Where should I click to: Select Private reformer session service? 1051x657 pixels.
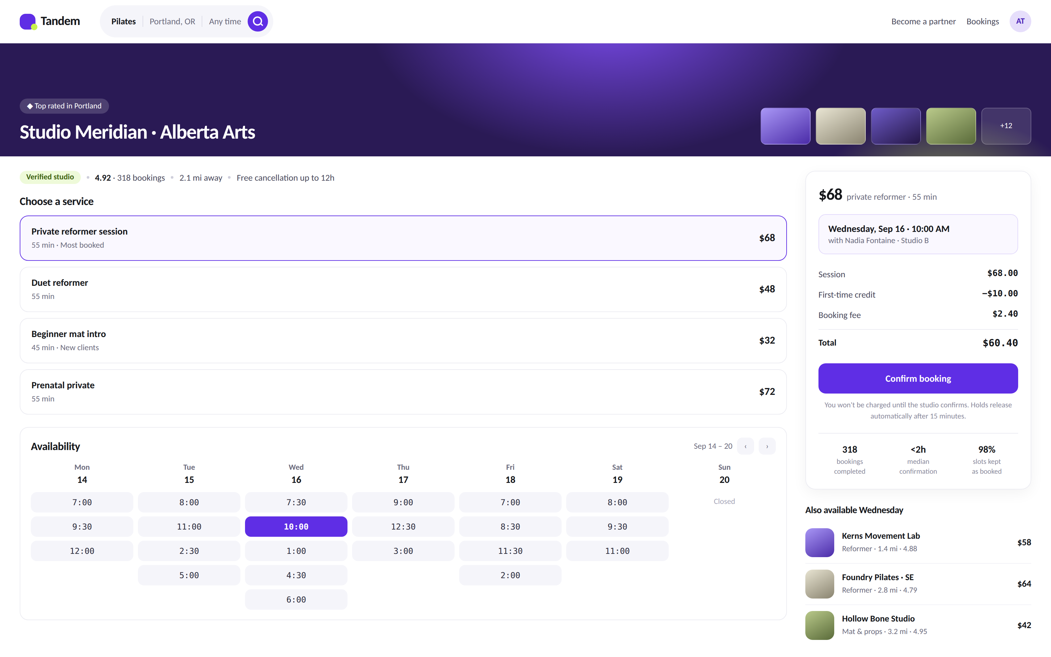click(x=403, y=238)
